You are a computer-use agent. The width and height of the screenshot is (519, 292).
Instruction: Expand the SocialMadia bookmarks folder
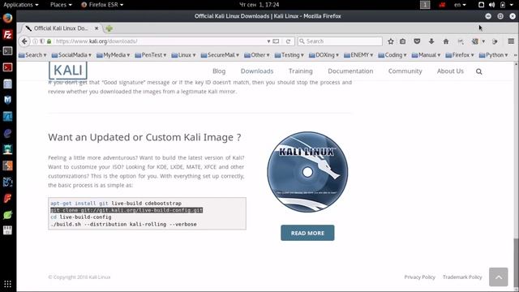click(71, 55)
